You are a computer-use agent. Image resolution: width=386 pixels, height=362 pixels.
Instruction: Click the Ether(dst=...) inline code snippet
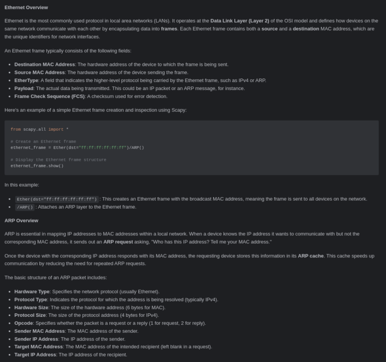coord(56,199)
